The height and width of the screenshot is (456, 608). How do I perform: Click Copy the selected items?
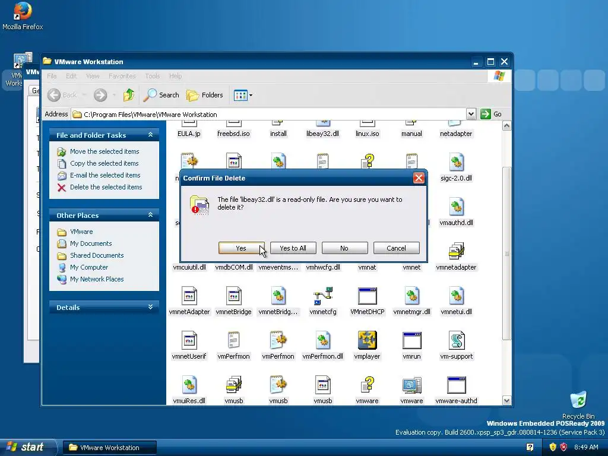(104, 163)
